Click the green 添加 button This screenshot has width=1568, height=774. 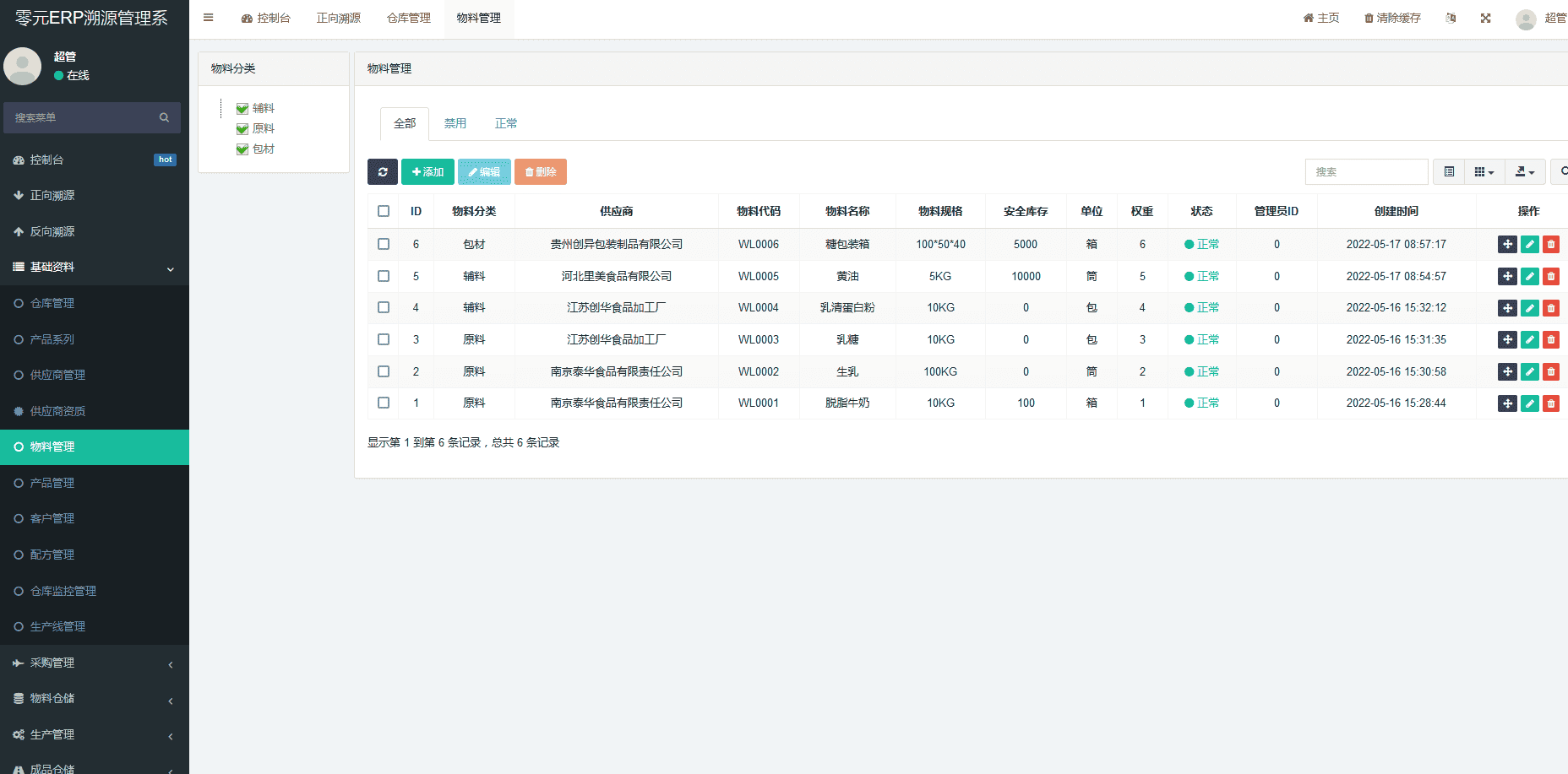(427, 172)
